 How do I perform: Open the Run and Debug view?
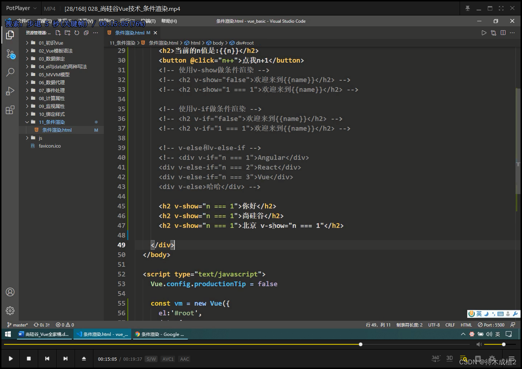[10, 91]
